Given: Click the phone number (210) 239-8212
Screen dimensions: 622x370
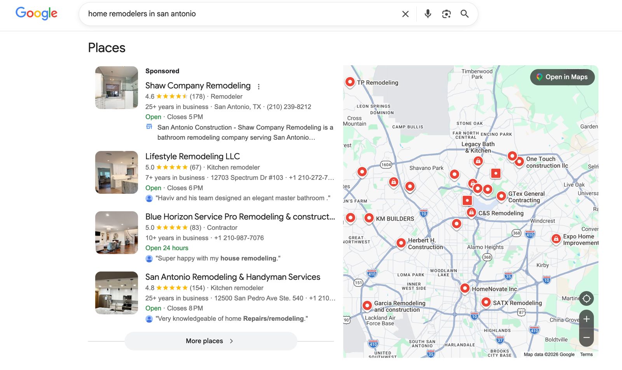Looking at the screenshot, I should coord(289,107).
